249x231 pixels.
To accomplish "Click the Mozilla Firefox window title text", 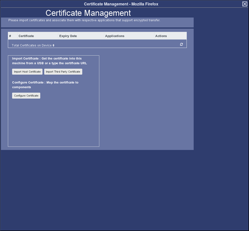I will click(x=121, y=4).
